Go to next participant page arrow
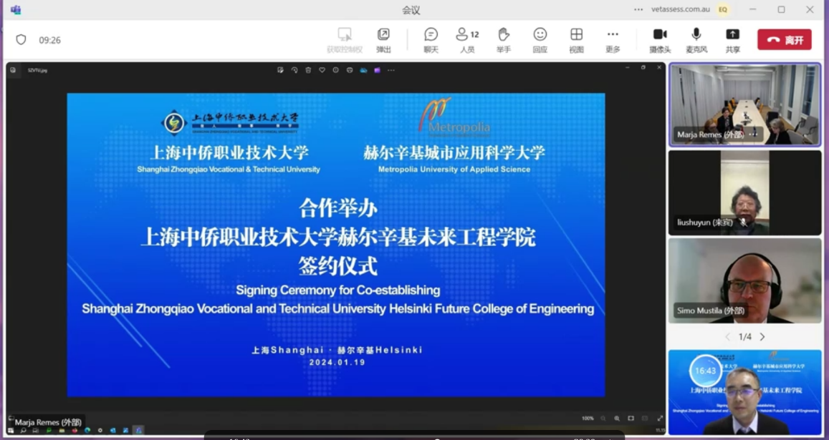This screenshot has height=440, width=829. click(x=762, y=337)
